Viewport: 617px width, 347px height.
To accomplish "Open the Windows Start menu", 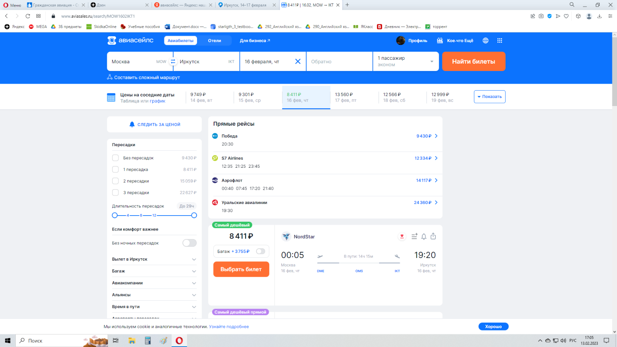I will [x=8, y=340].
